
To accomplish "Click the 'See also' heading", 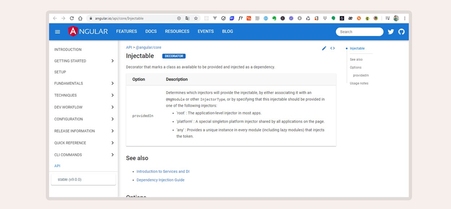I will pyautogui.click(x=137, y=158).
